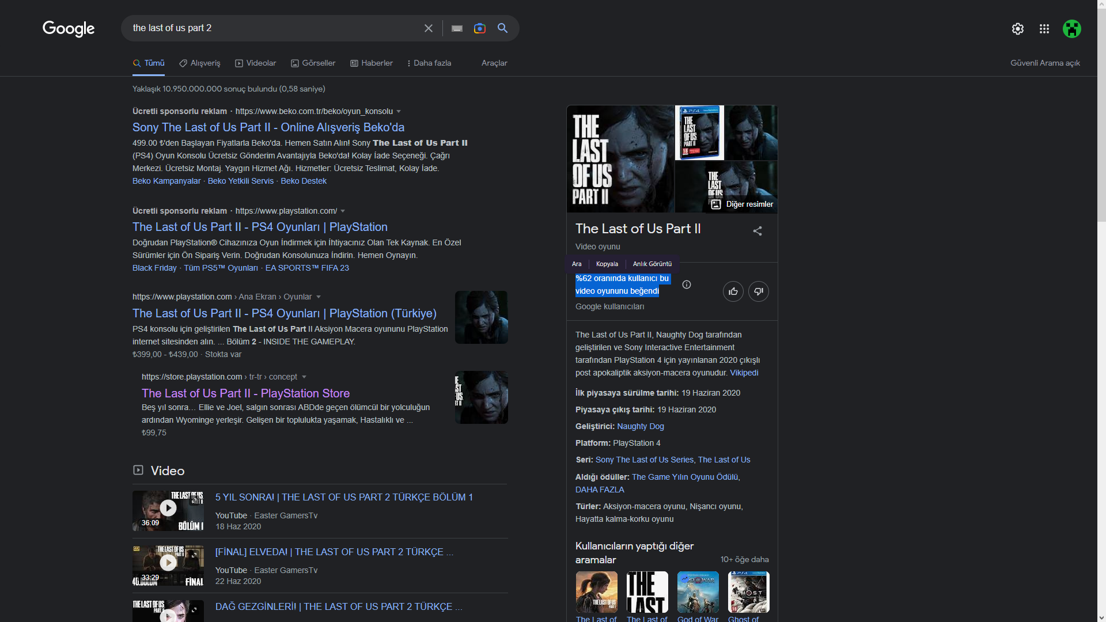Click Anlık Görüntü in the selection popup
The height and width of the screenshot is (622, 1106).
coord(652,264)
